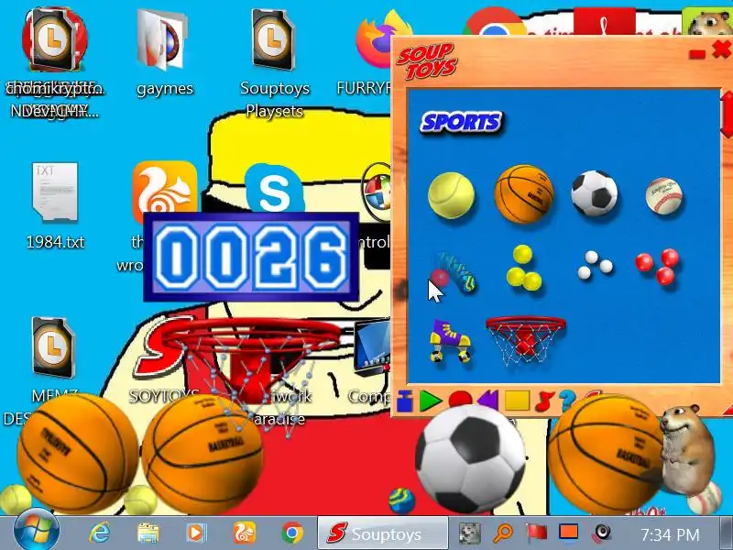Select the baseball in Souptoys toybox
733x550 pixels.
tap(663, 195)
